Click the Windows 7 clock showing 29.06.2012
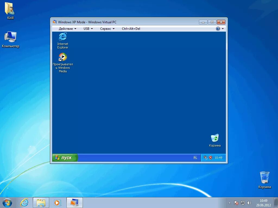This screenshot has width=278, height=208. pyautogui.click(x=263, y=203)
